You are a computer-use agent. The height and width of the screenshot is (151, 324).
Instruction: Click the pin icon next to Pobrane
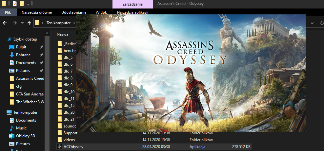(x=42, y=55)
